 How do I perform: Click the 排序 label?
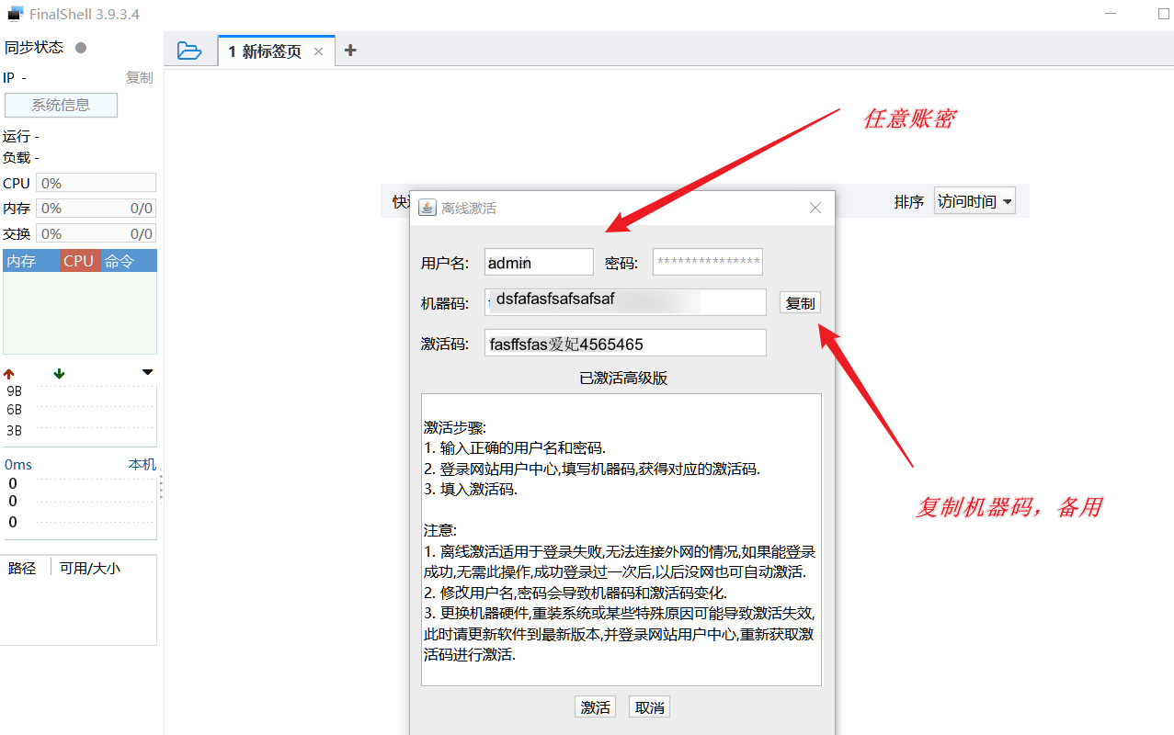click(909, 202)
